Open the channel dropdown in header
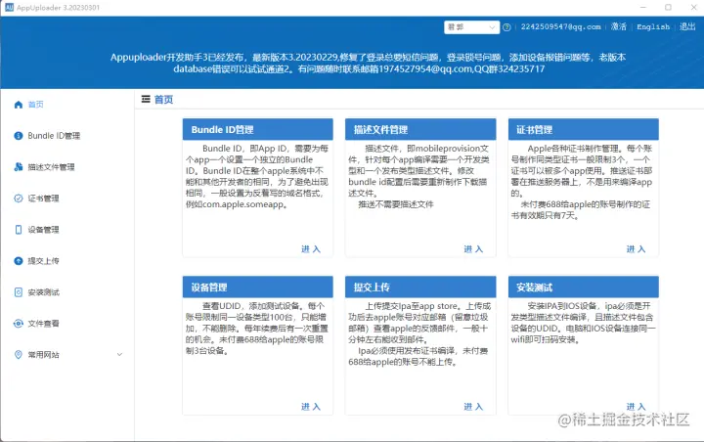This screenshot has height=442, width=704. [x=472, y=27]
